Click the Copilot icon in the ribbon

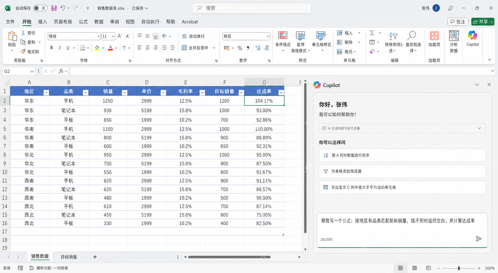tap(473, 36)
